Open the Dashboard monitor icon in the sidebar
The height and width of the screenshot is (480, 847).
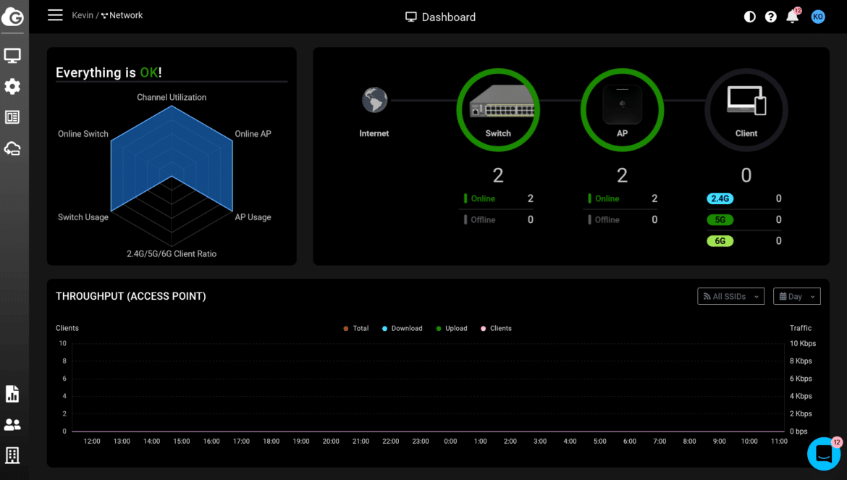(12, 56)
